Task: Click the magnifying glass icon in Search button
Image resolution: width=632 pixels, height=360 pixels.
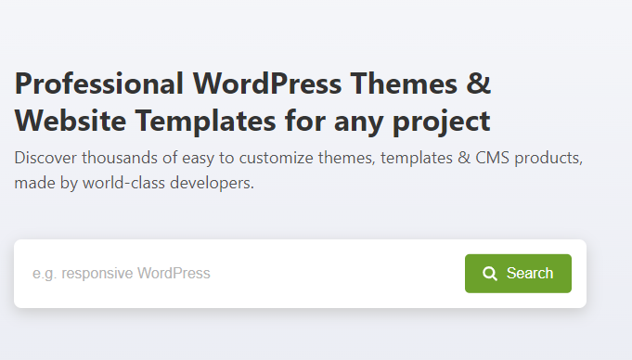Action: [x=490, y=274]
